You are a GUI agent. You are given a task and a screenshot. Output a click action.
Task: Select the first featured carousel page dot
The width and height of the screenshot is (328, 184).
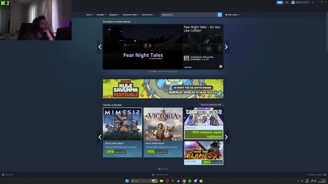pyautogui.click(x=150, y=72)
